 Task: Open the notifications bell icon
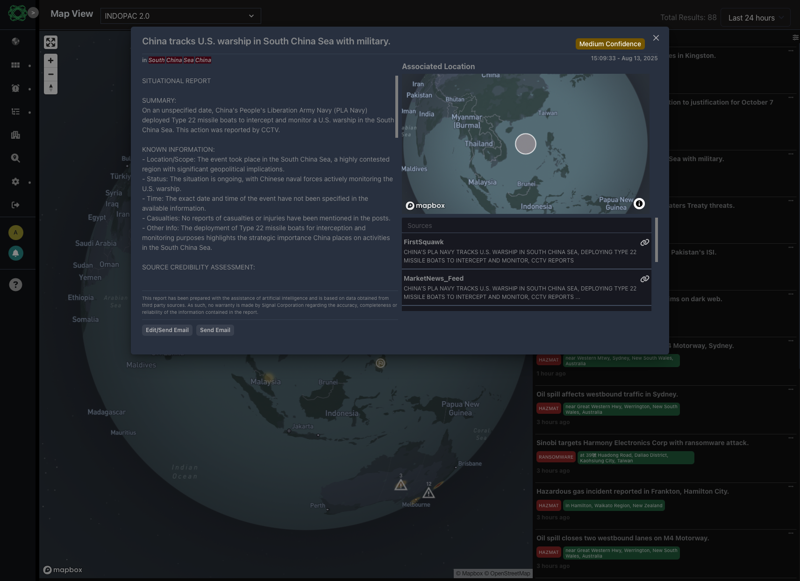click(16, 253)
